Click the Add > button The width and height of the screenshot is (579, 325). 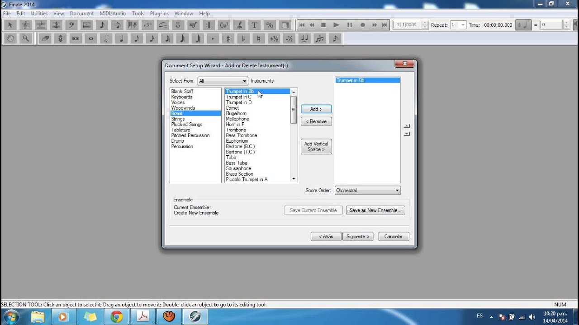pos(316,109)
